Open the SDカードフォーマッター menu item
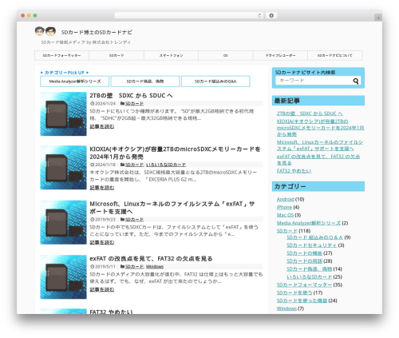 click(61, 55)
